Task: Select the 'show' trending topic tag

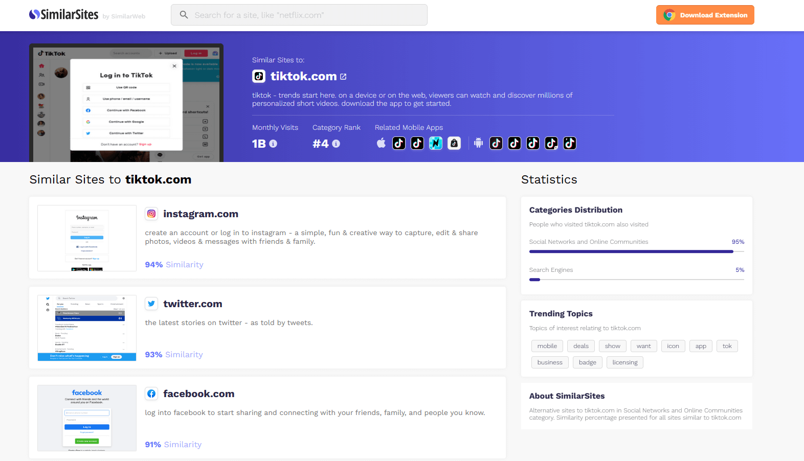Action: coord(613,346)
